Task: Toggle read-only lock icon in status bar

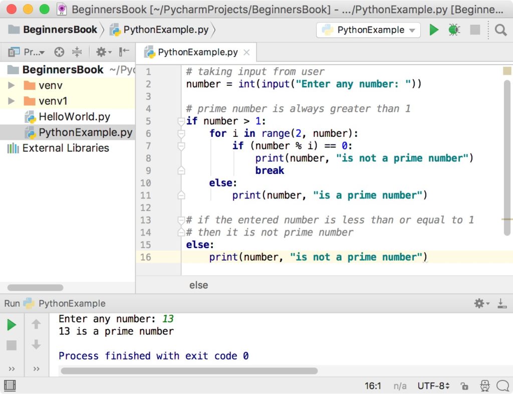Action: coord(464,386)
